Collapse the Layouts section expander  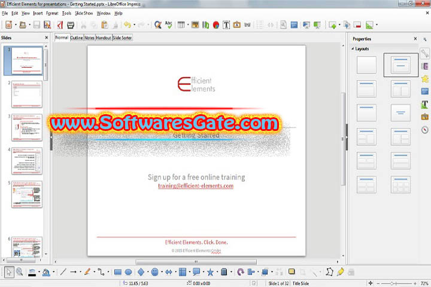tap(353, 48)
